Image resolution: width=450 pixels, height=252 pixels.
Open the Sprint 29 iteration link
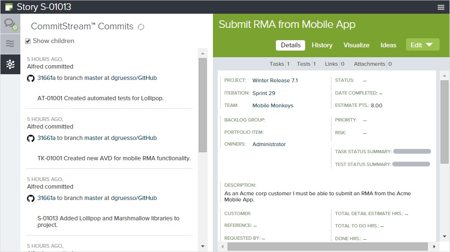click(264, 93)
